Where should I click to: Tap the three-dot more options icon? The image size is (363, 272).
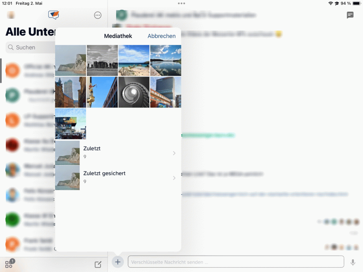(98, 15)
